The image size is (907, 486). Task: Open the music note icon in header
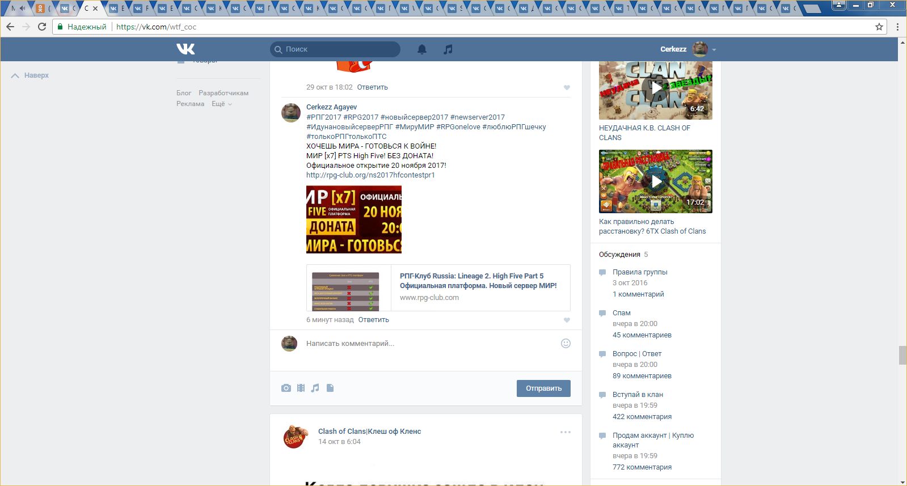[x=448, y=49]
